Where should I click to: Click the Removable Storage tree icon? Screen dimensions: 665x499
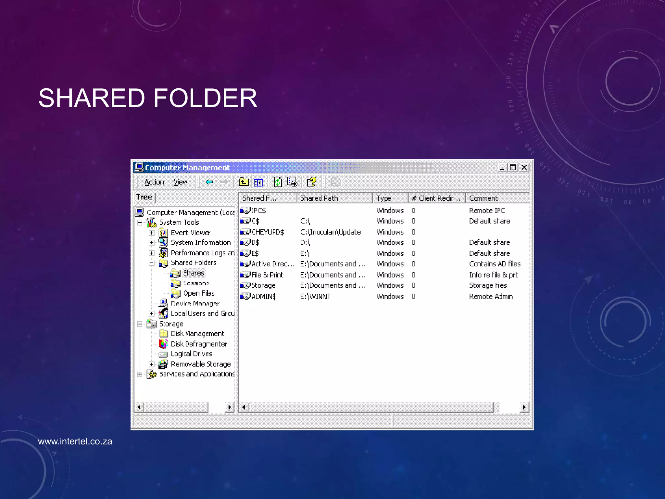coord(163,364)
